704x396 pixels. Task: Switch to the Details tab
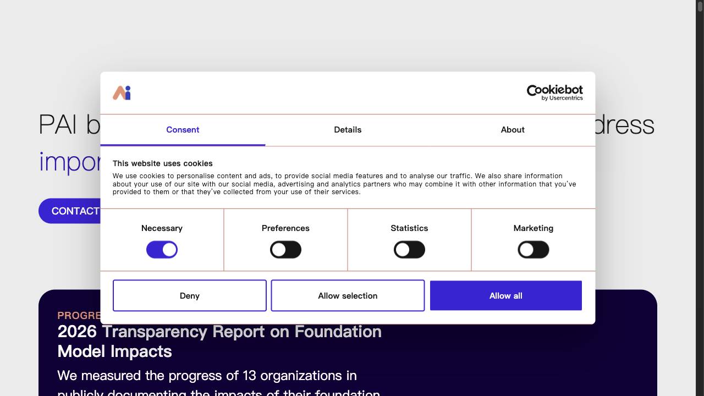(x=348, y=130)
